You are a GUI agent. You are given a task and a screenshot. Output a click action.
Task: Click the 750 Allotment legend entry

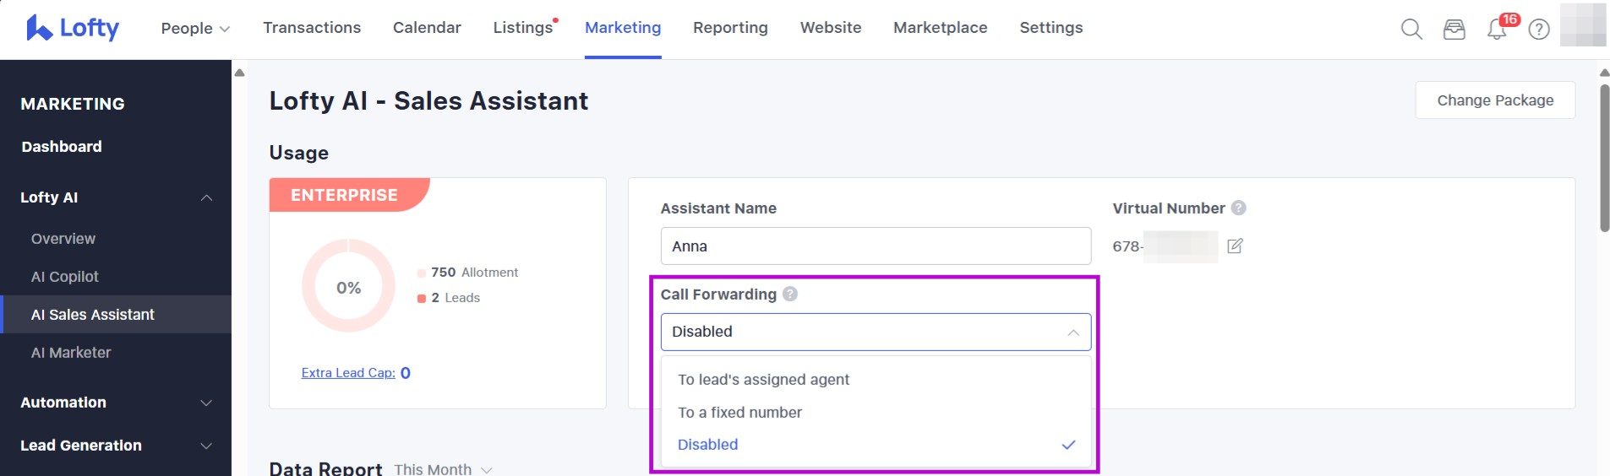coord(467,273)
